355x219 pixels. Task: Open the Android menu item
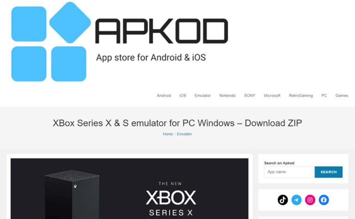click(x=164, y=96)
